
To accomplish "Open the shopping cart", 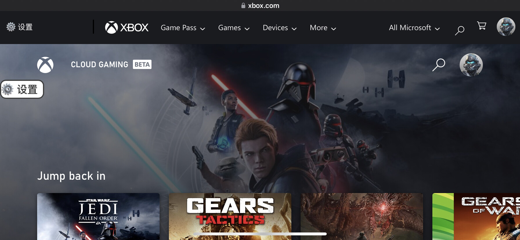I will pyautogui.click(x=482, y=26).
